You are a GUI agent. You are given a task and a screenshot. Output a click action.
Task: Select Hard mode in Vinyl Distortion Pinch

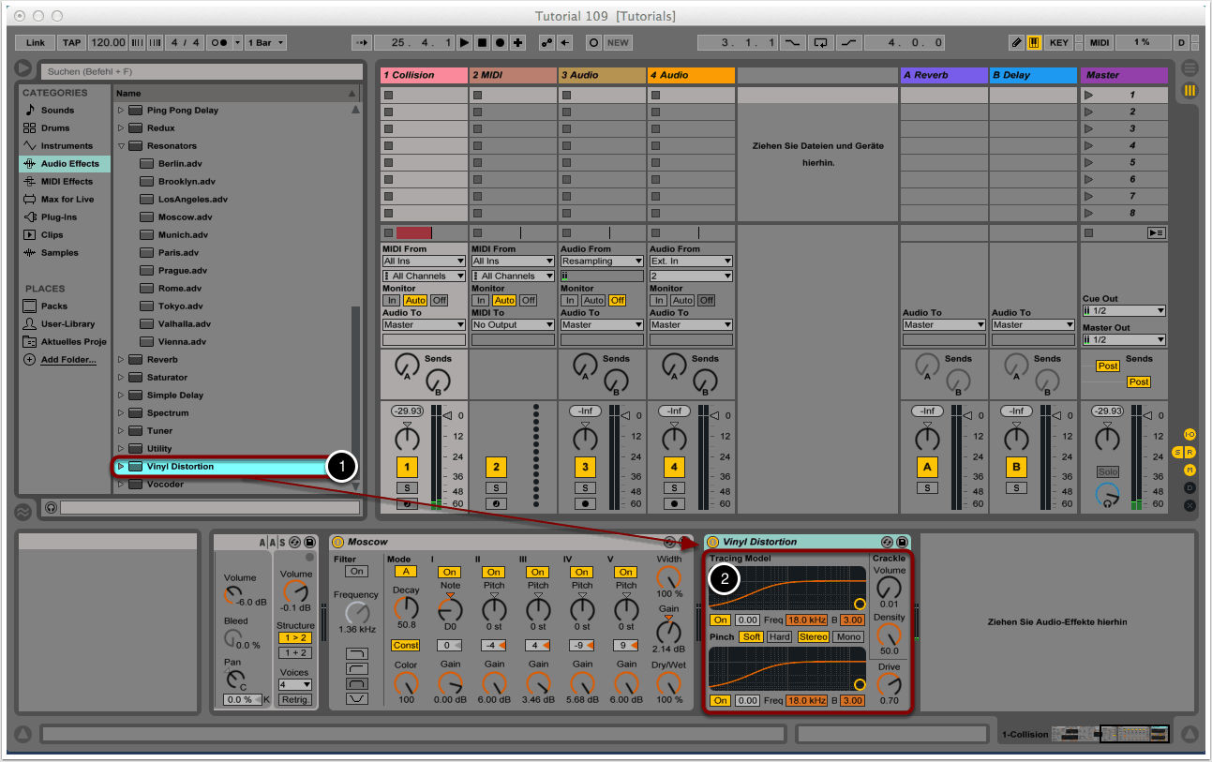tap(779, 637)
